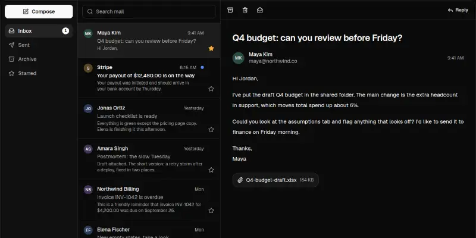Click the NB avatar for Northwind Billing
The width and height of the screenshot is (476, 238).
pyautogui.click(x=88, y=189)
